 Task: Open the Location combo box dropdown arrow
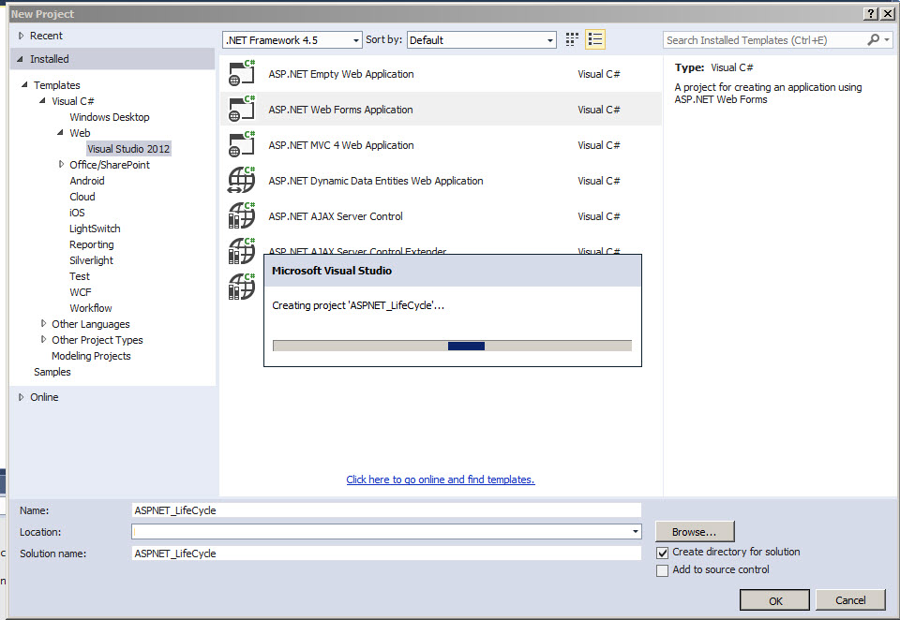coord(635,532)
